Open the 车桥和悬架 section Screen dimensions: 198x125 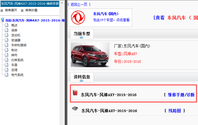point(19,45)
